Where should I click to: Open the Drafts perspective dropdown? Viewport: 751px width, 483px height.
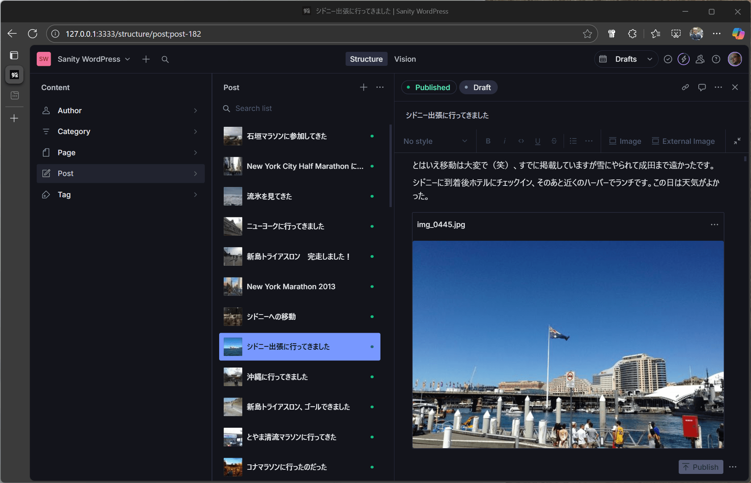626,59
